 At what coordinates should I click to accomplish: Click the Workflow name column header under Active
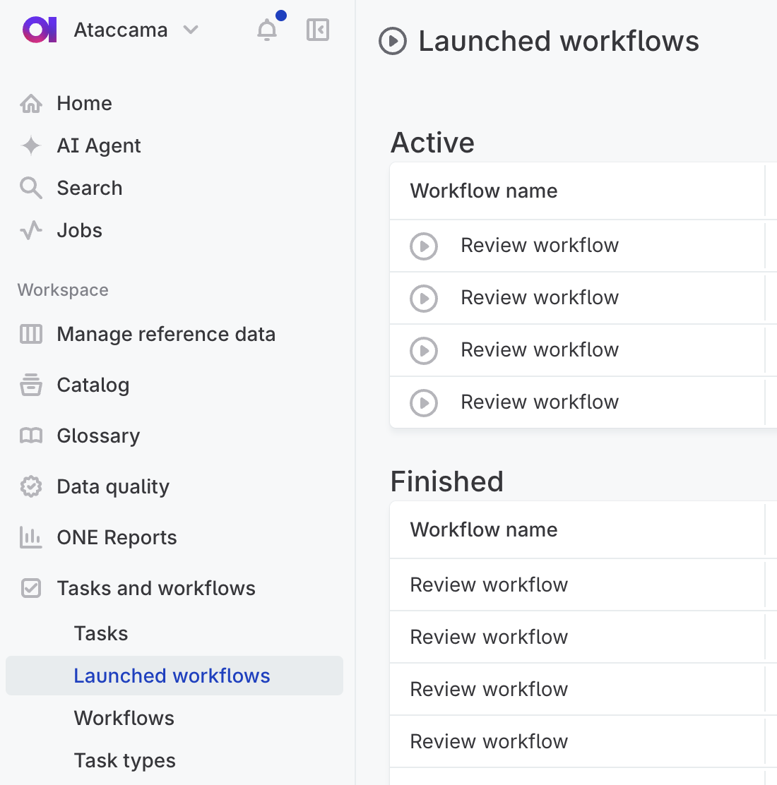click(483, 191)
